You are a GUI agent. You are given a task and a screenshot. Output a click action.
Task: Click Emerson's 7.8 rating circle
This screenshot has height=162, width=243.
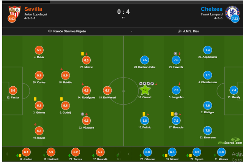(207, 130)
